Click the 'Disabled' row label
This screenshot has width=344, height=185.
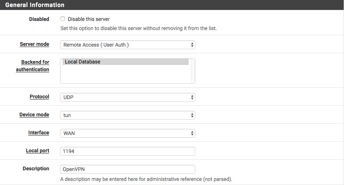pyautogui.click(x=39, y=19)
